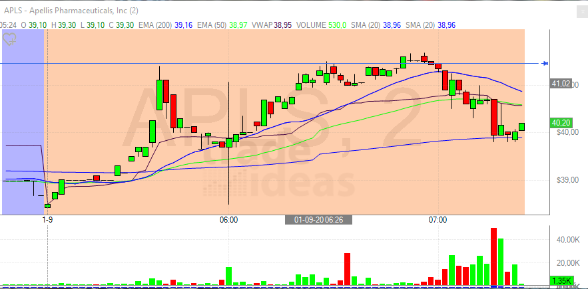
Task: Click the open price O 39,10 value
Action: 35,25
